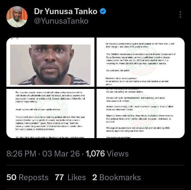Viewport: 191px width, 190px height.
Task: Open the 2 Bookmarks count
Action: tap(116, 177)
